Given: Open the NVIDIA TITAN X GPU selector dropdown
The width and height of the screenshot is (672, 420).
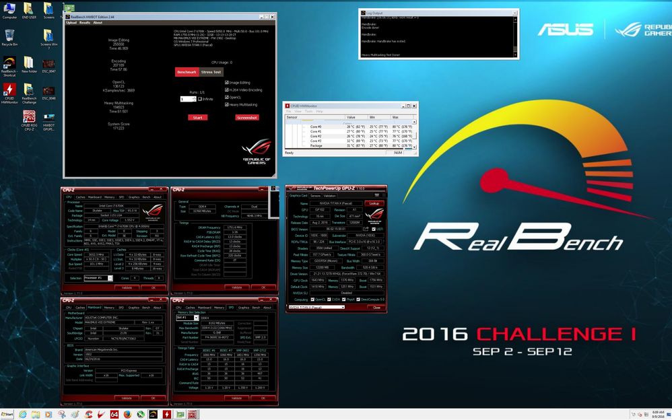Looking at the screenshot, I should [316, 308].
